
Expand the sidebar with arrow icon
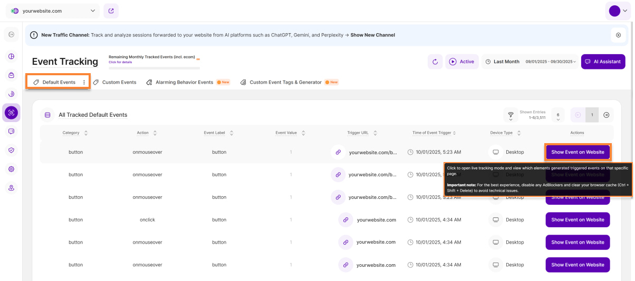pos(12,35)
